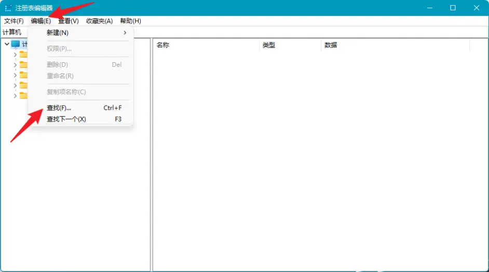
Task: Click the last folder icon in the tree
Action: (23, 95)
